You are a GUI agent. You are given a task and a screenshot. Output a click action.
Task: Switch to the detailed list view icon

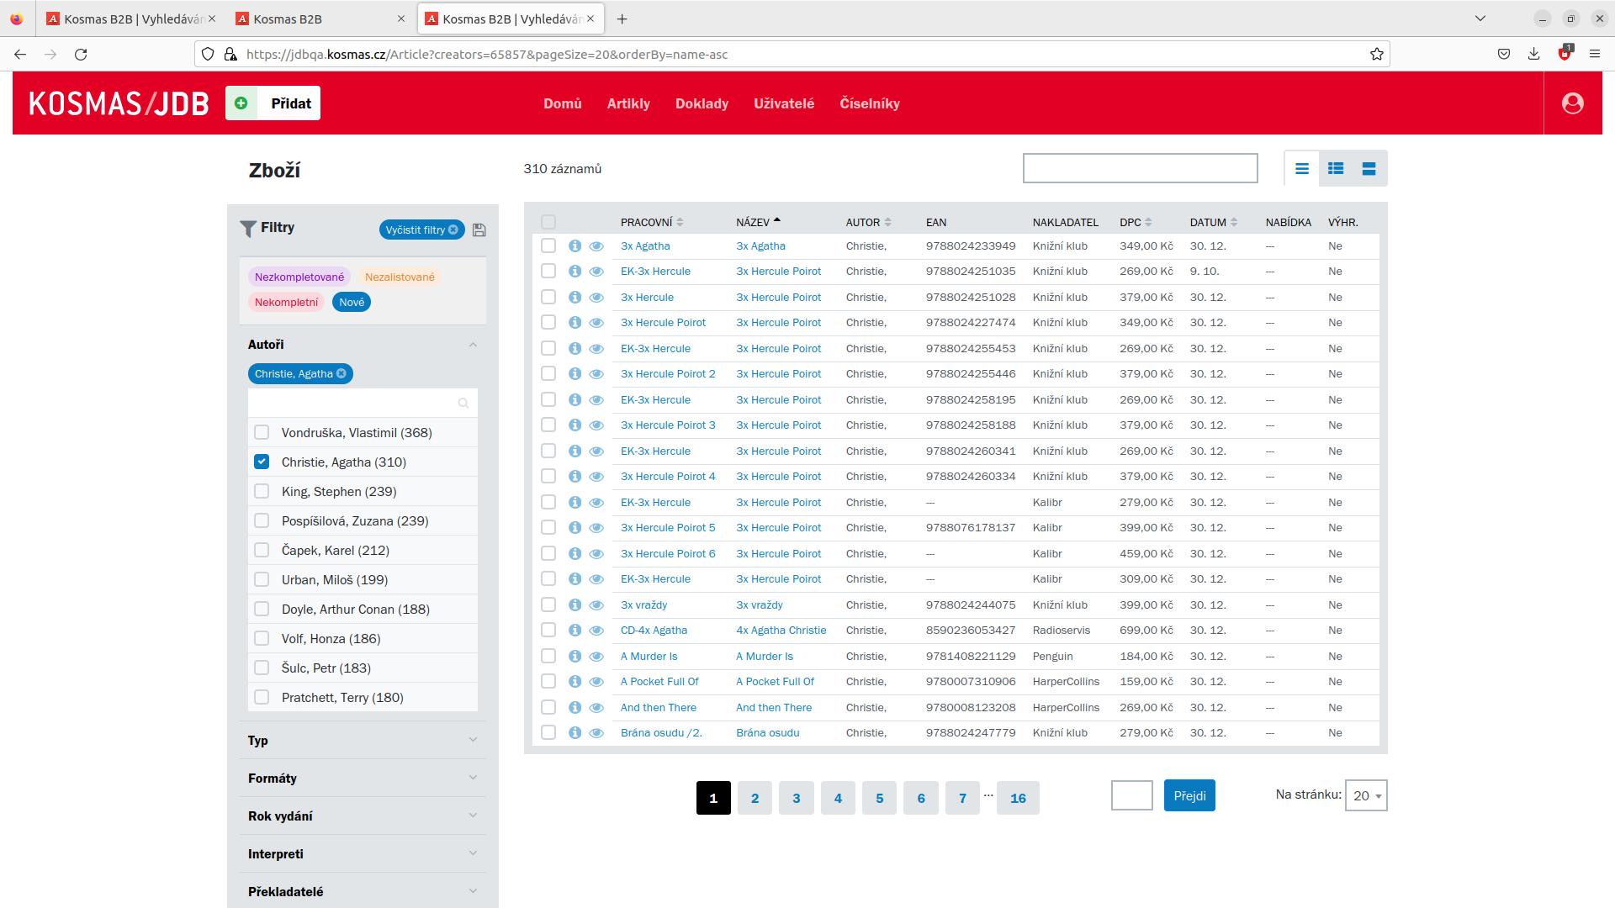(1335, 169)
